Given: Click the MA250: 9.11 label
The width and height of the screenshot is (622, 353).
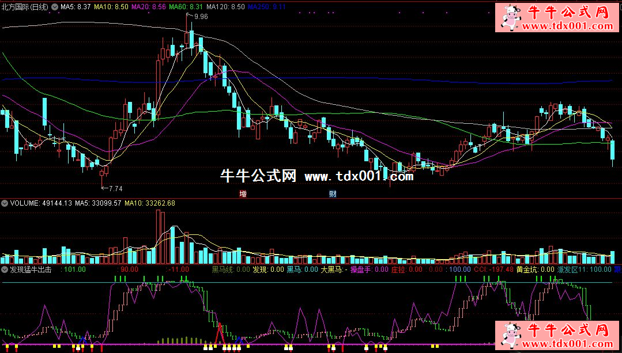Looking at the screenshot, I should point(266,7).
